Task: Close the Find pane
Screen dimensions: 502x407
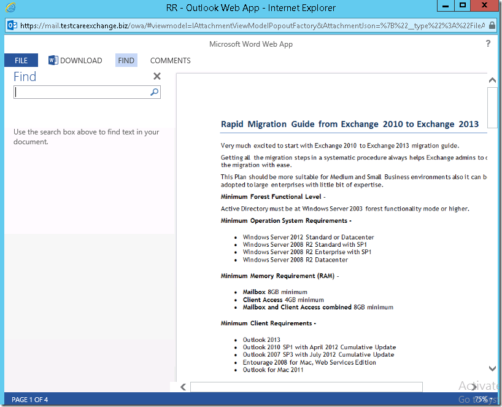Action: coord(157,76)
